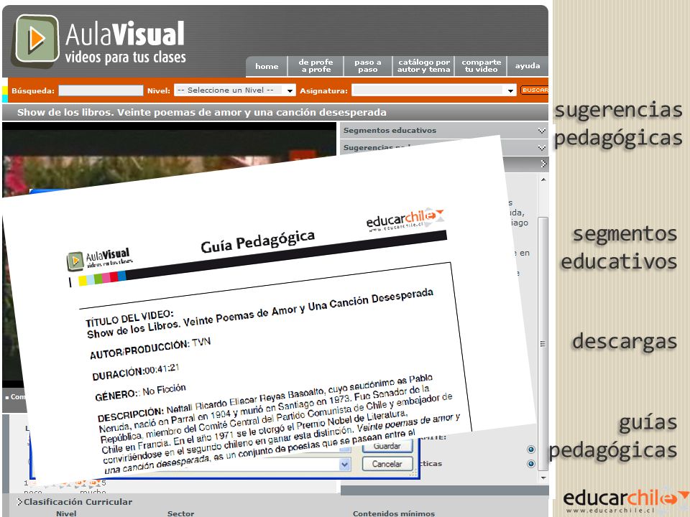Click 'guías pedagógicas' label in sidebar
The image size is (690, 517).
point(613,436)
